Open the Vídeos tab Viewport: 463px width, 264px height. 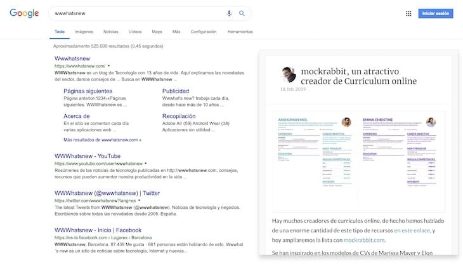click(135, 32)
